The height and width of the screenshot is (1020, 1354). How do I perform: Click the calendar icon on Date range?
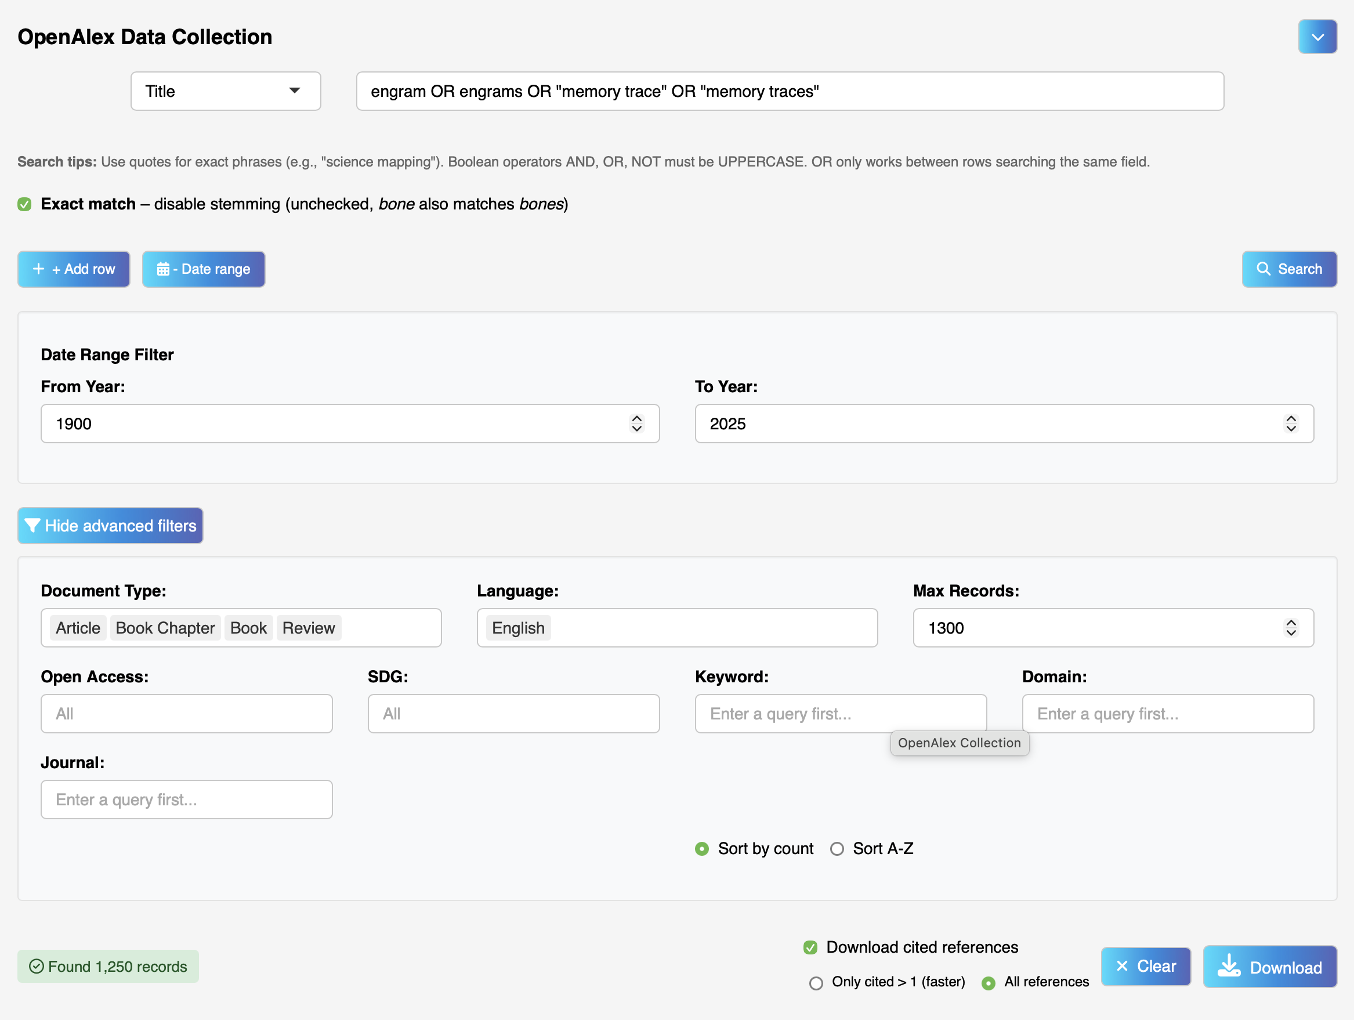(x=163, y=269)
